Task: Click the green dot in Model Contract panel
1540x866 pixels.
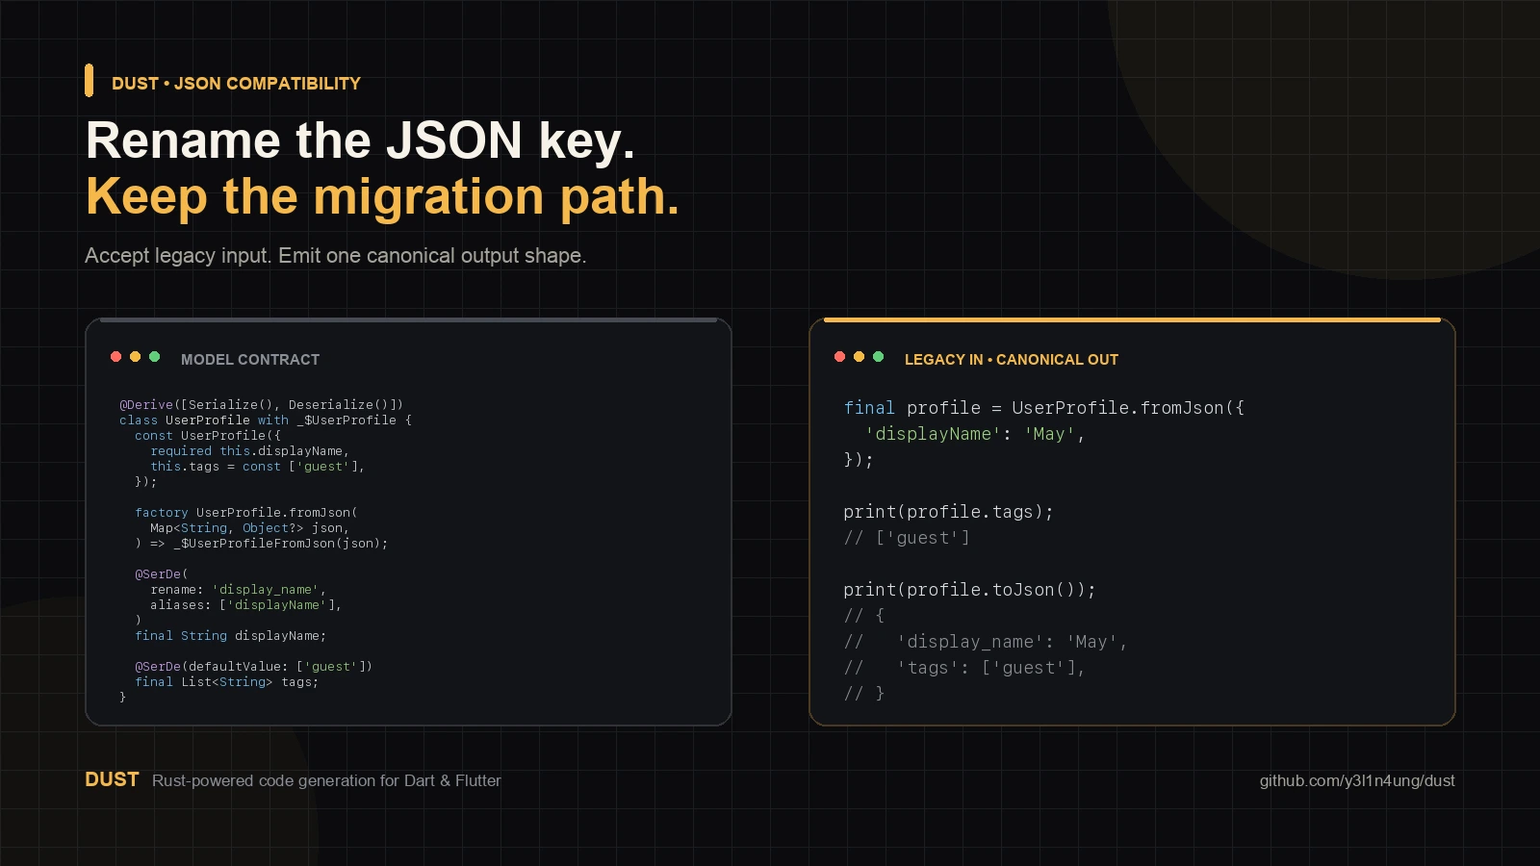Action: point(154,357)
